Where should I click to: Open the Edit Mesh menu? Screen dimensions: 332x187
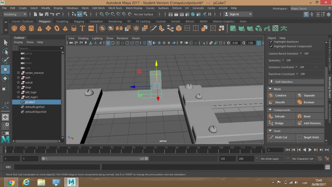tap(98, 8)
